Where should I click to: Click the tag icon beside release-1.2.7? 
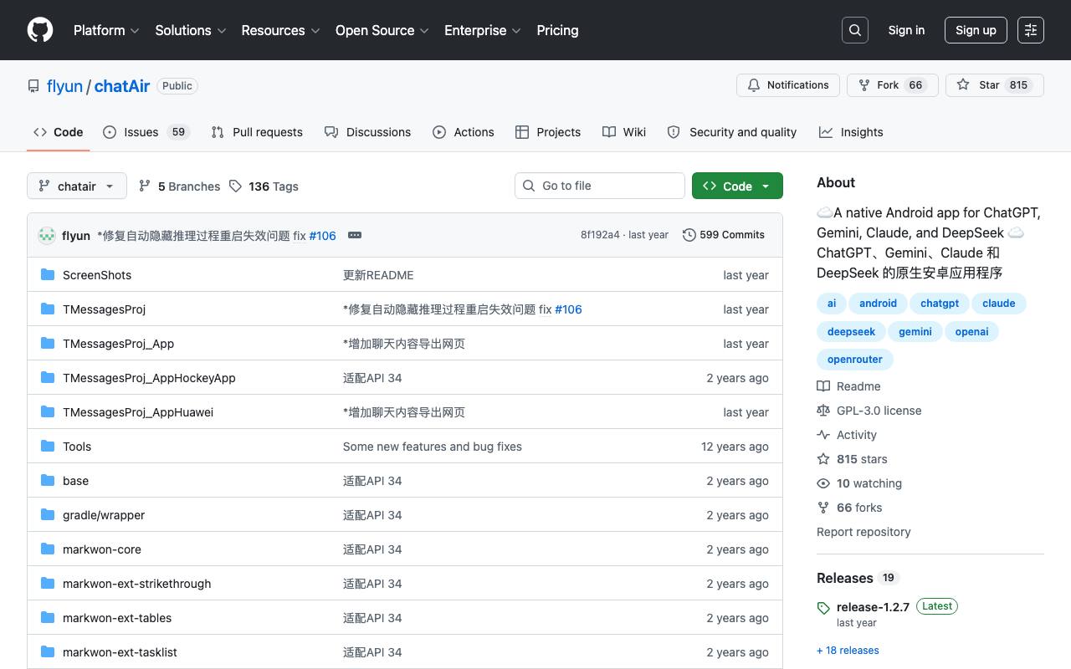(x=823, y=608)
